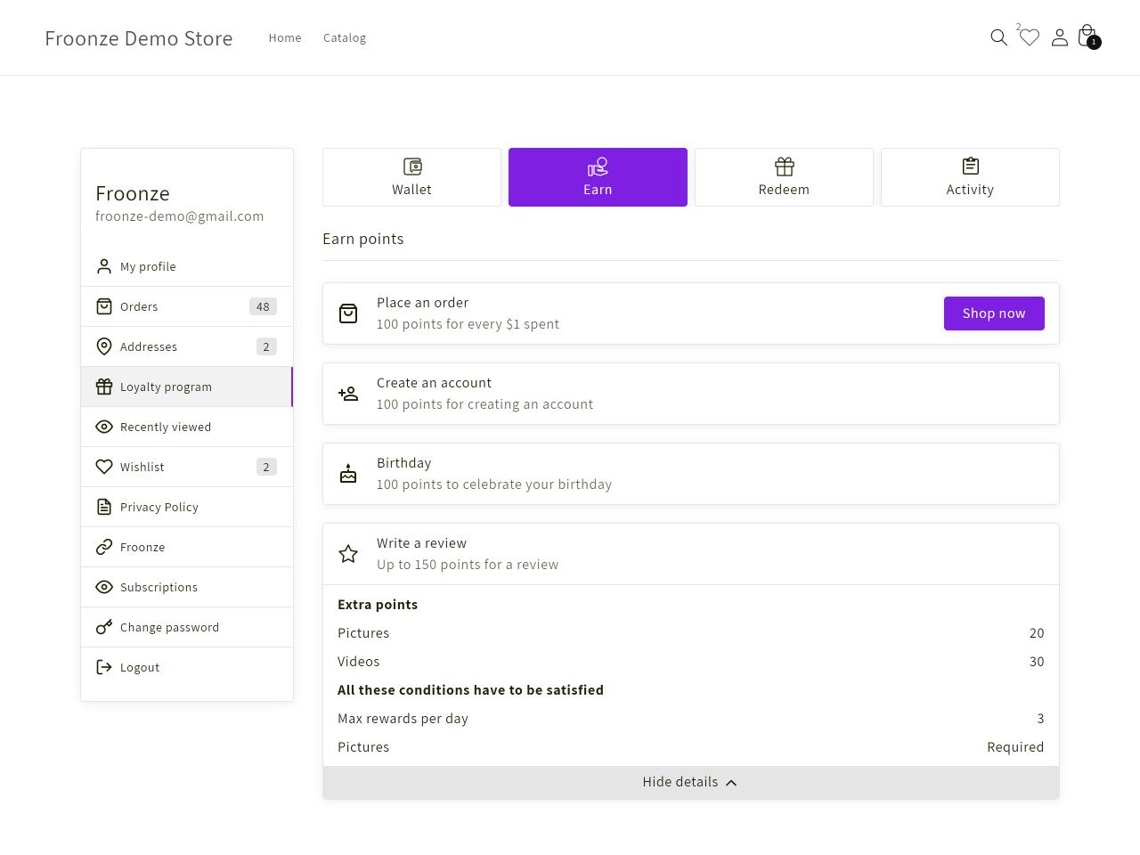The height and width of the screenshot is (855, 1140).
Task: Select the Earn tab
Action: pos(598,177)
